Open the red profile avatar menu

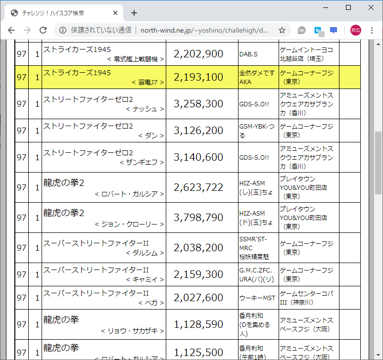(356, 30)
